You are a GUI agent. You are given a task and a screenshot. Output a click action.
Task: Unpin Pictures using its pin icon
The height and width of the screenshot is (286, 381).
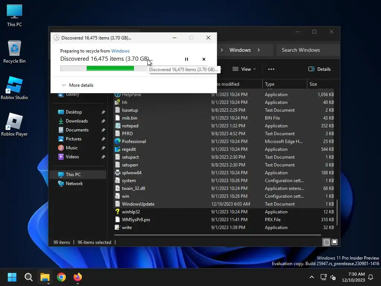103,139
